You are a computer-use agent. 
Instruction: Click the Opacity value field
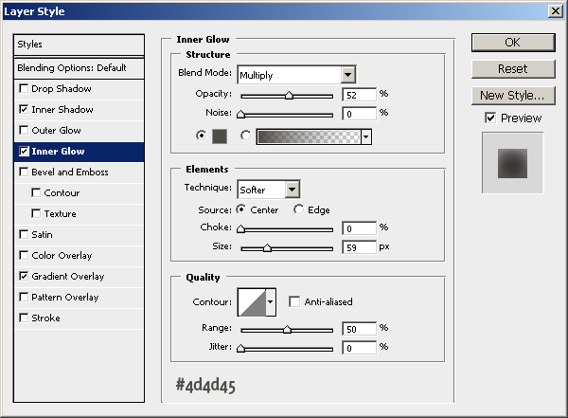coord(360,95)
